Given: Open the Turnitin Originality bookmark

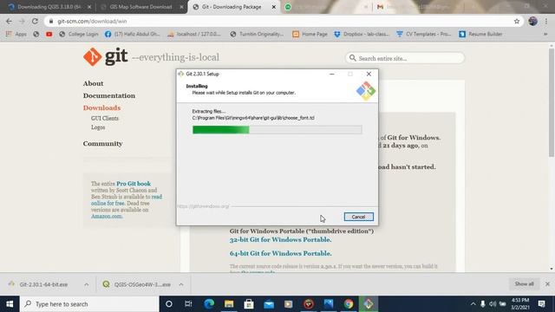Looking at the screenshot, I should point(257,35).
